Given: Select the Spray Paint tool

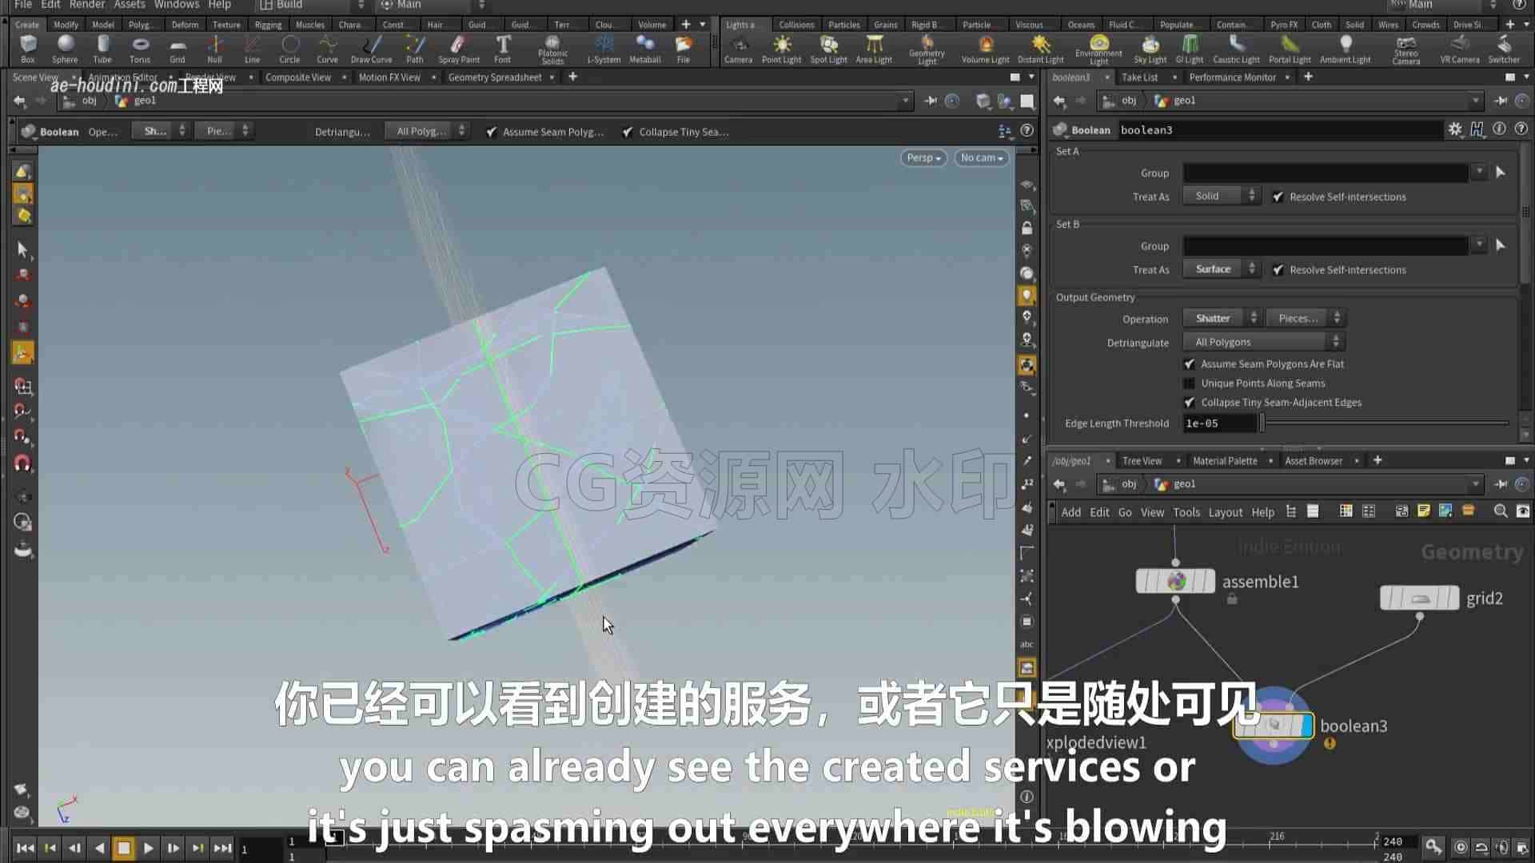Looking at the screenshot, I should tap(459, 49).
